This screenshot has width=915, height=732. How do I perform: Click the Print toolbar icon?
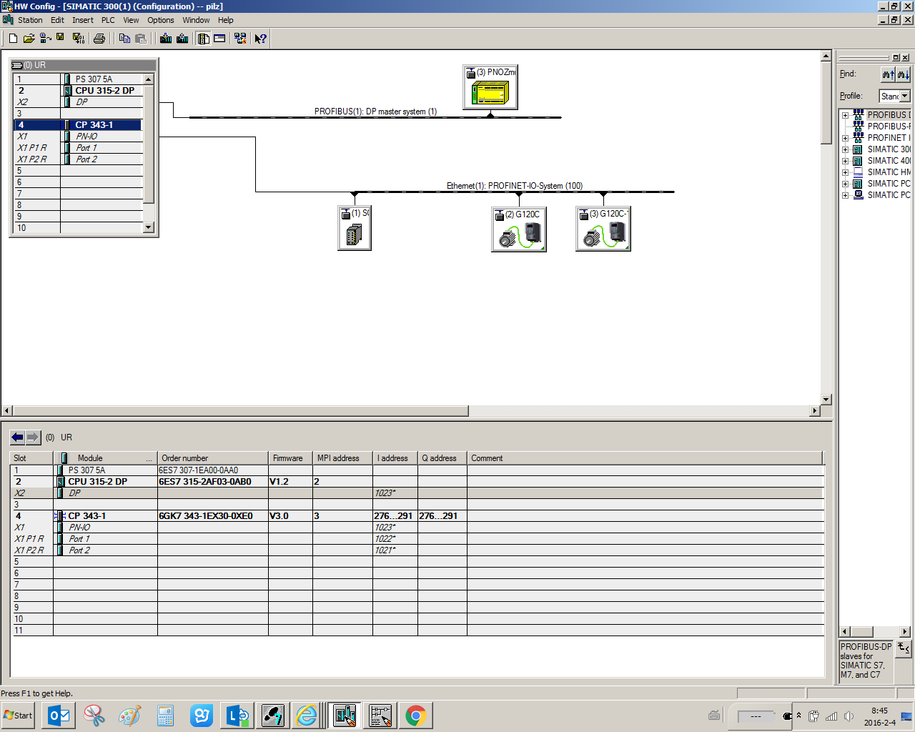(x=99, y=39)
